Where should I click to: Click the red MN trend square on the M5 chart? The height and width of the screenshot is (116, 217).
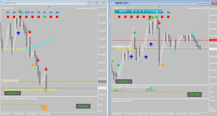57,17
